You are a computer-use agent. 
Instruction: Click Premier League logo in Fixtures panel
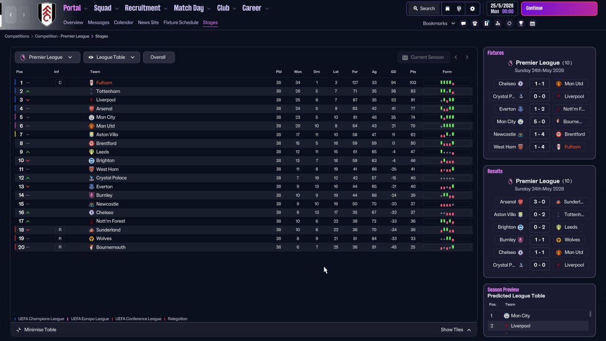510,63
